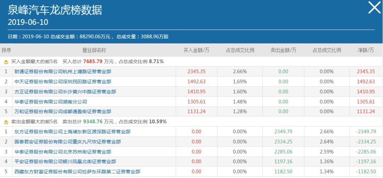The width and height of the screenshot is (383, 178).
Task: Click the 营业部名称 column header
Action: [94, 50]
